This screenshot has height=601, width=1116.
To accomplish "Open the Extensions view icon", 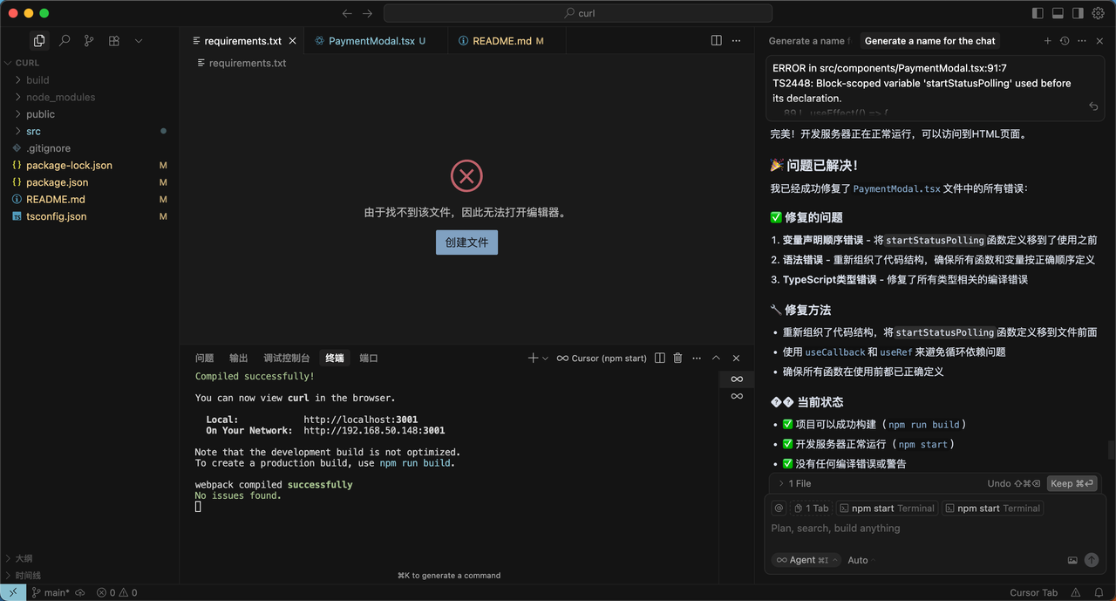I will point(114,40).
